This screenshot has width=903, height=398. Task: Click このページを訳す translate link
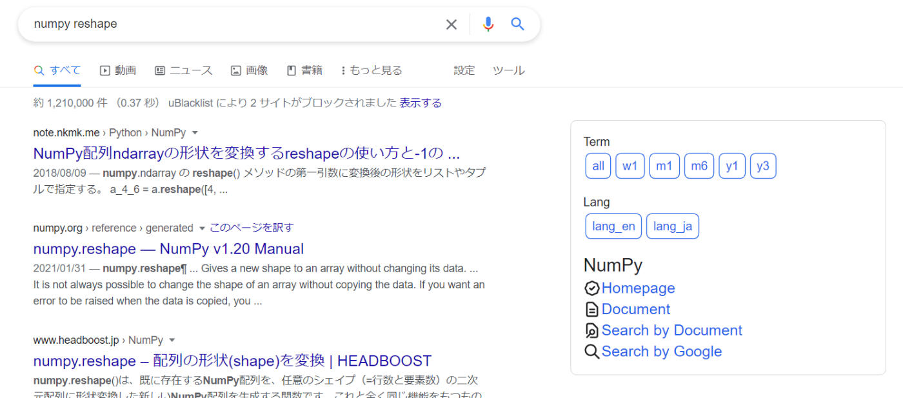coord(252,228)
